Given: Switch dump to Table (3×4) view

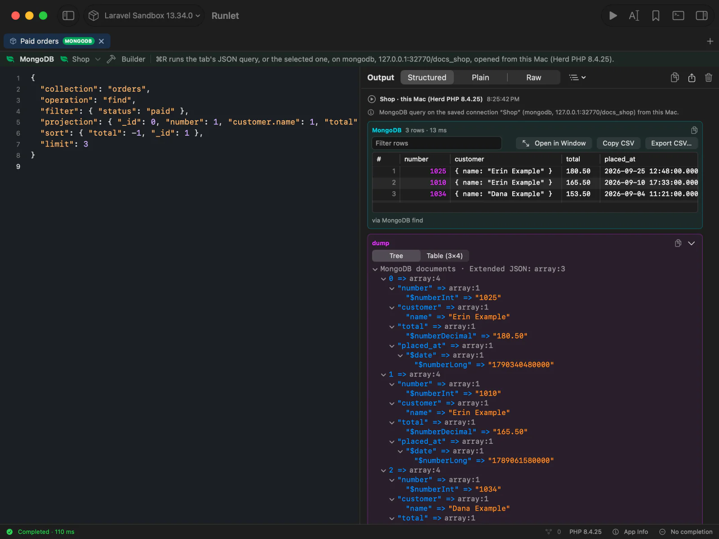Looking at the screenshot, I should pyautogui.click(x=444, y=256).
